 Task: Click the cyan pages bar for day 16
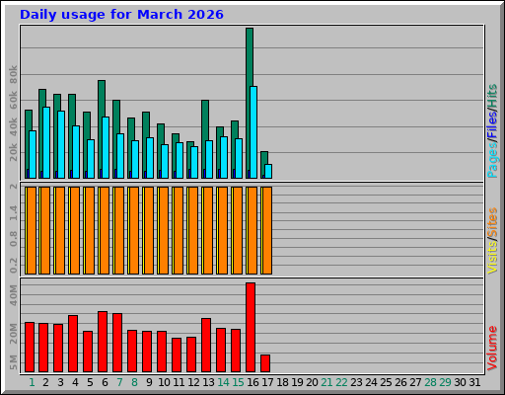click(x=253, y=132)
